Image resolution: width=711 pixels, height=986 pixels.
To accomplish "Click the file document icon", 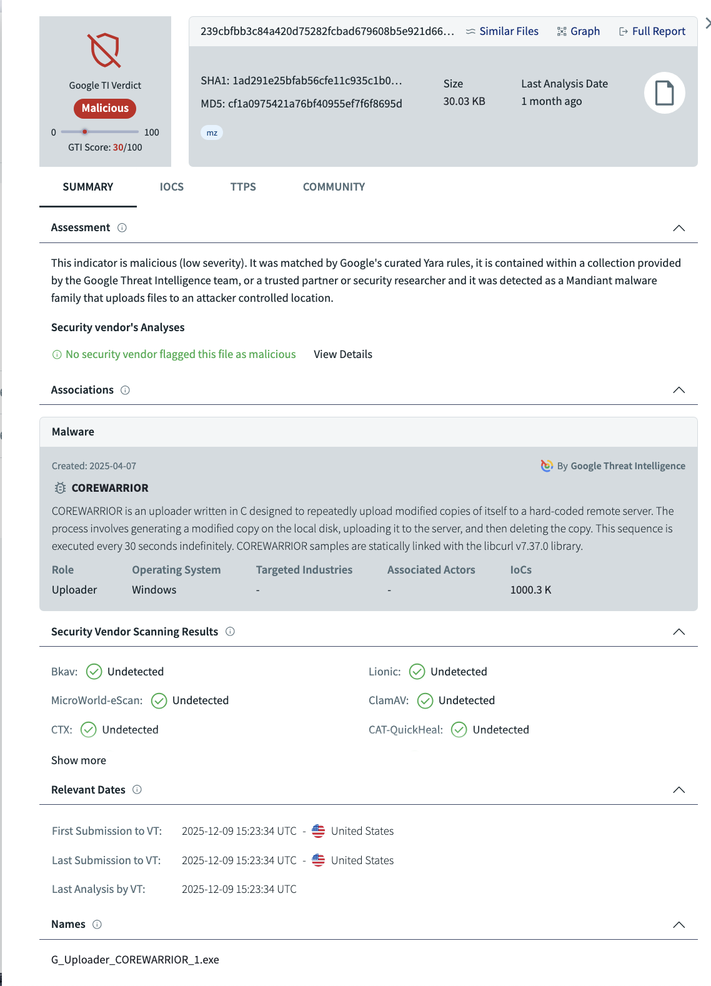I will point(664,93).
